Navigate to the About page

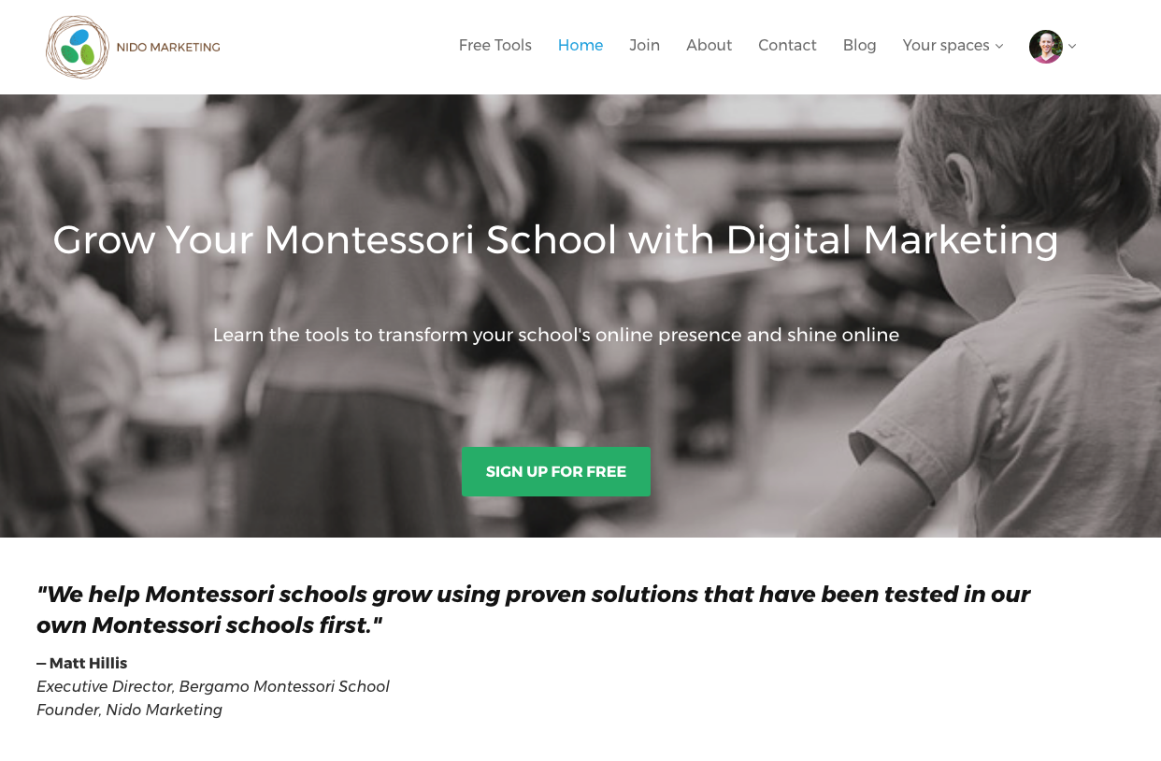pyautogui.click(x=709, y=46)
